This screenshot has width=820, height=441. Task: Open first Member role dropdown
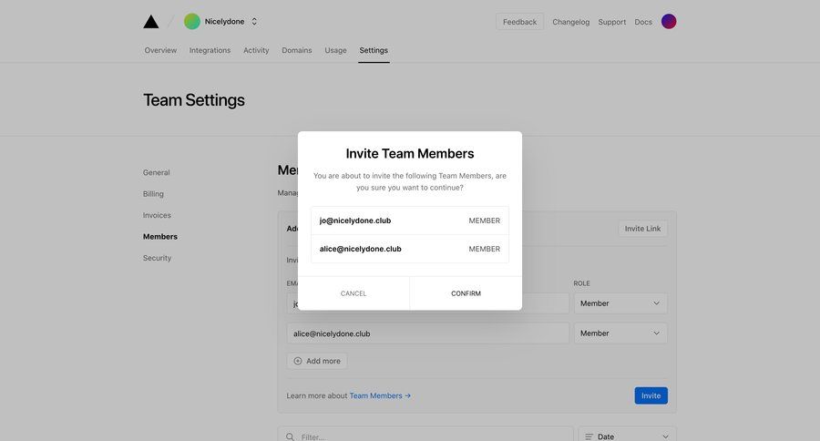[620, 303]
